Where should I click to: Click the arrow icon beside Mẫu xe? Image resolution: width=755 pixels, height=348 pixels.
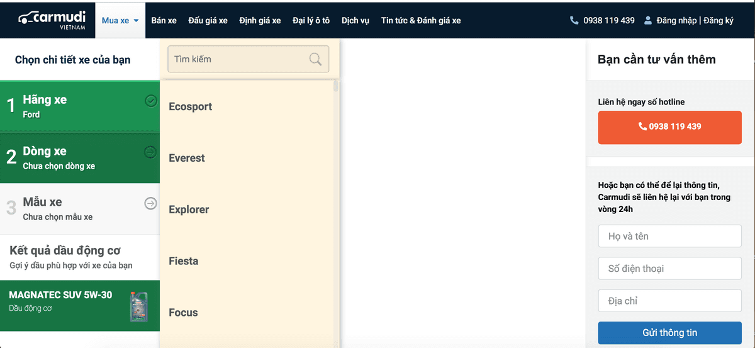(150, 203)
